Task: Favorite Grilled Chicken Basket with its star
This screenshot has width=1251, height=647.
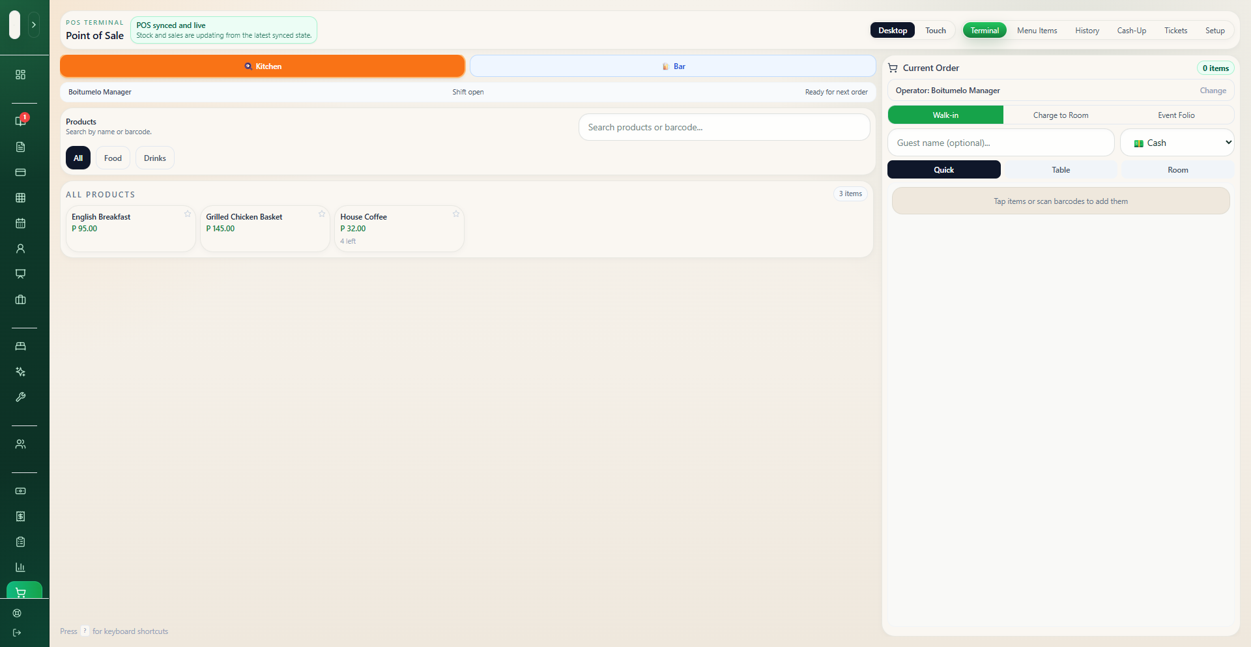Action: (322, 214)
